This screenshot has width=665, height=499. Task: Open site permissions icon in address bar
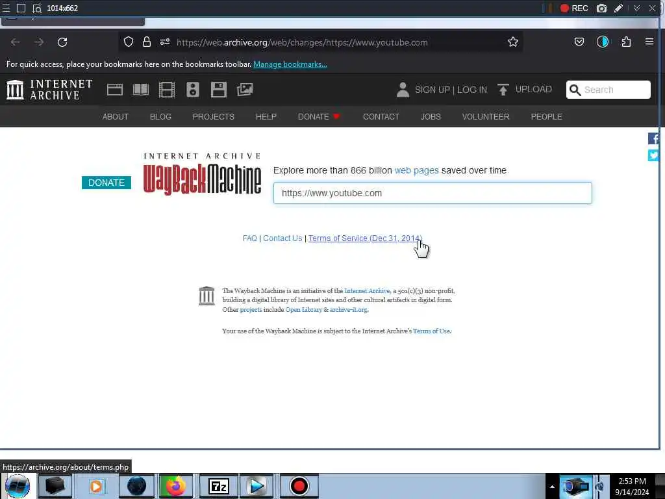[x=165, y=42]
